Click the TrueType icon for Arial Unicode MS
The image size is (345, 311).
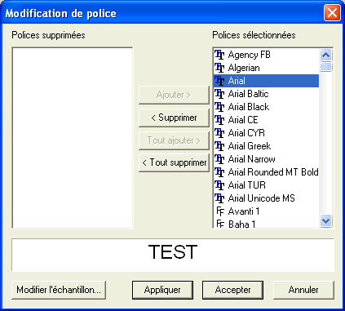(x=219, y=198)
